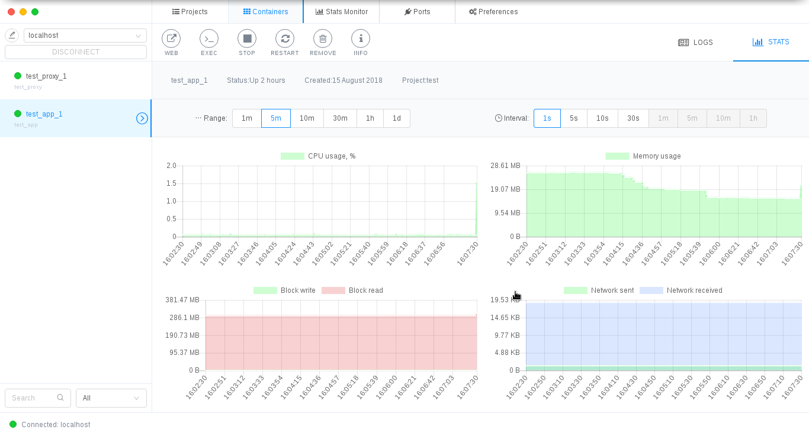The width and height of the screenshot is (809, 436).
Task: Remove the container with trash icon
Action: [323, 39]
